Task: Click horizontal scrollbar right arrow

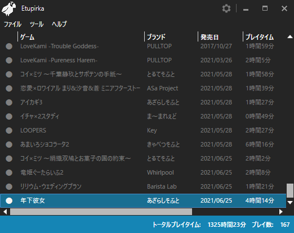Action: tap(281, 212)
